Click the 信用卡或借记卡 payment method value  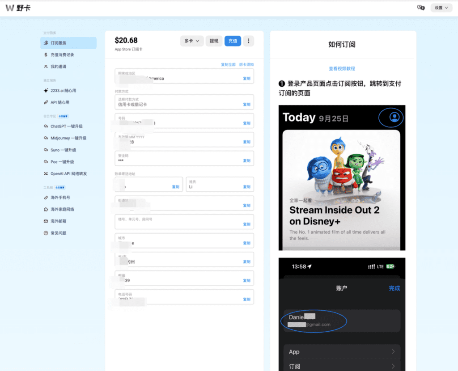coord(132,105)
